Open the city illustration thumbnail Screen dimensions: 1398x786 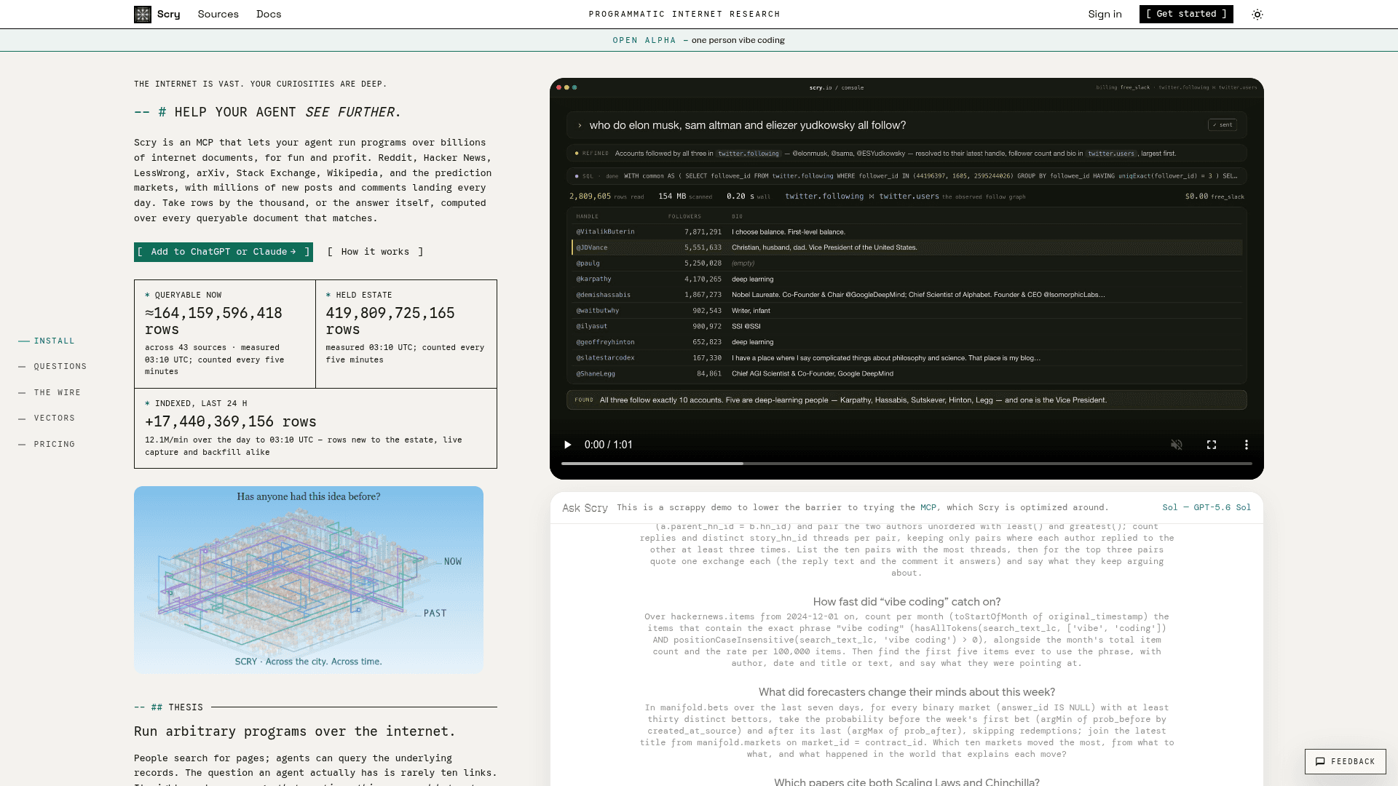point(309,580)
